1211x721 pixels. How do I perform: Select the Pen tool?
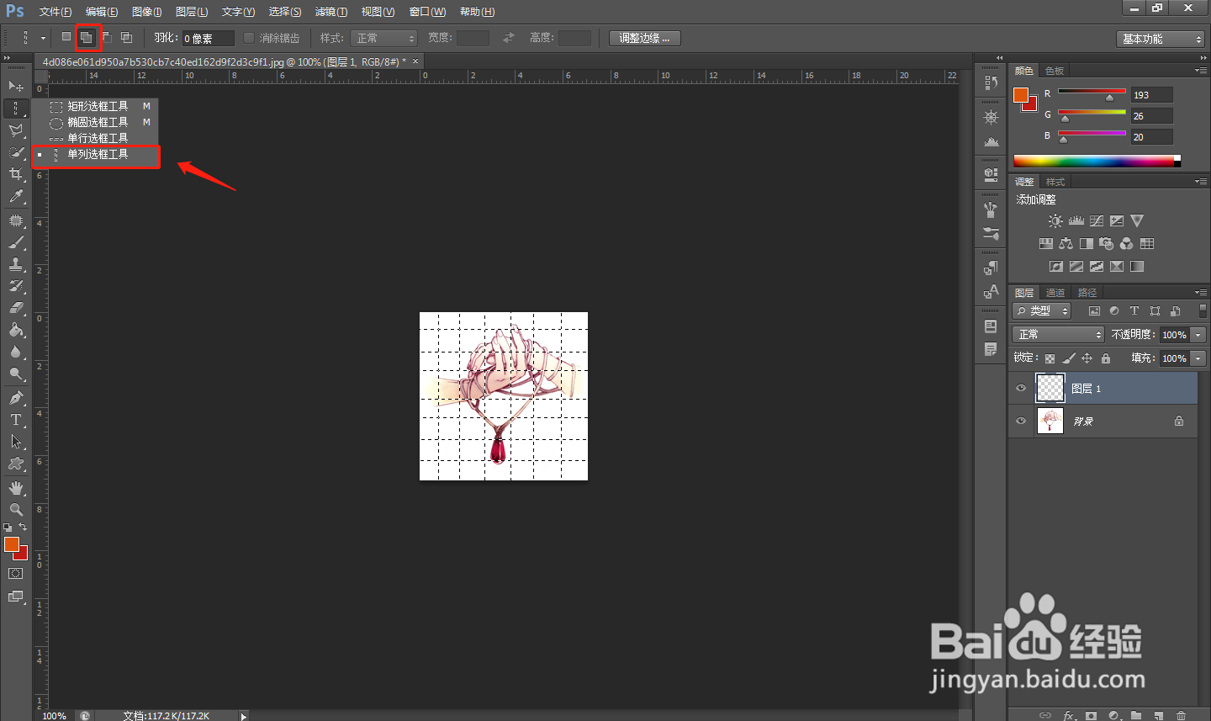(x=15, y=398)
